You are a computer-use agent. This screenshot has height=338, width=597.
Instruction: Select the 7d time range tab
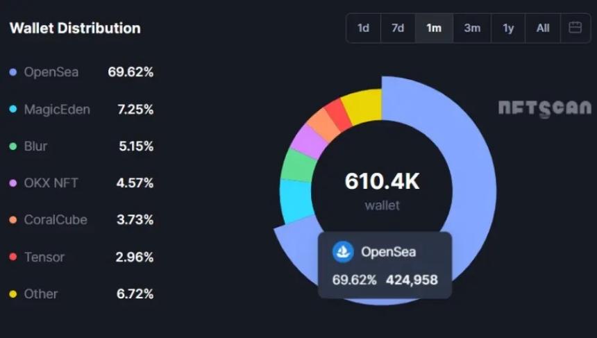pyautogui.click(x=398, y=28)
